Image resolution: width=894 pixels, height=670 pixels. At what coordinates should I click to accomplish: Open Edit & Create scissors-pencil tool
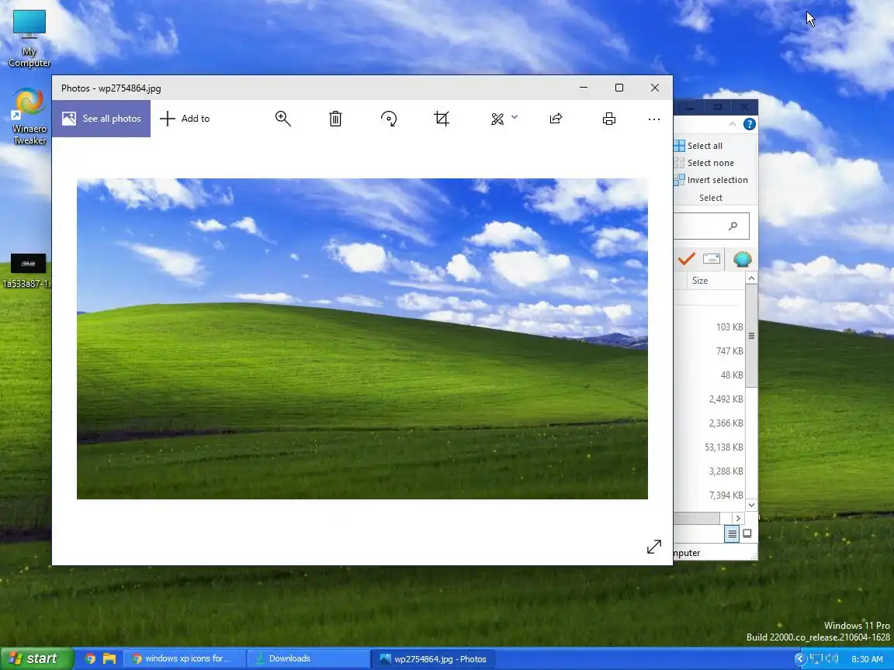point(497,119)
